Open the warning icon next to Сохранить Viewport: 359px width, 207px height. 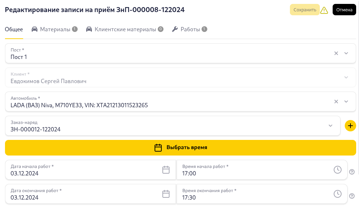click(324, 10)
